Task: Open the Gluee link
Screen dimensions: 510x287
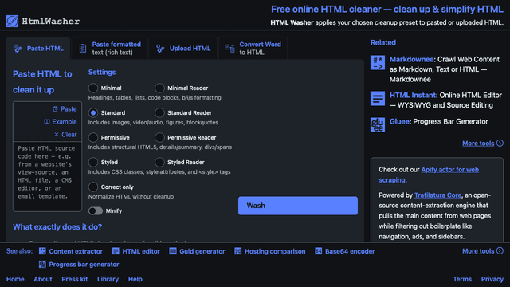Action: pyautogui.click(x=399, y=121)
